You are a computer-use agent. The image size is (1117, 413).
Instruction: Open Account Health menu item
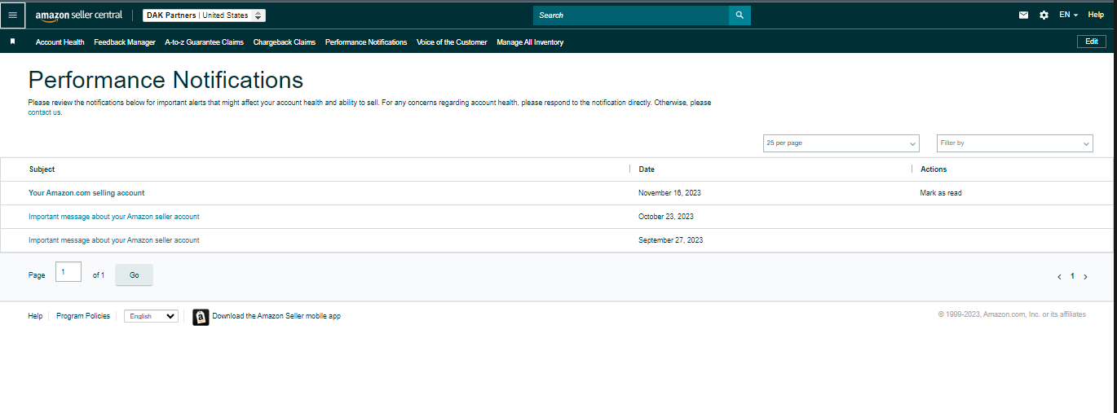[60, 42]
